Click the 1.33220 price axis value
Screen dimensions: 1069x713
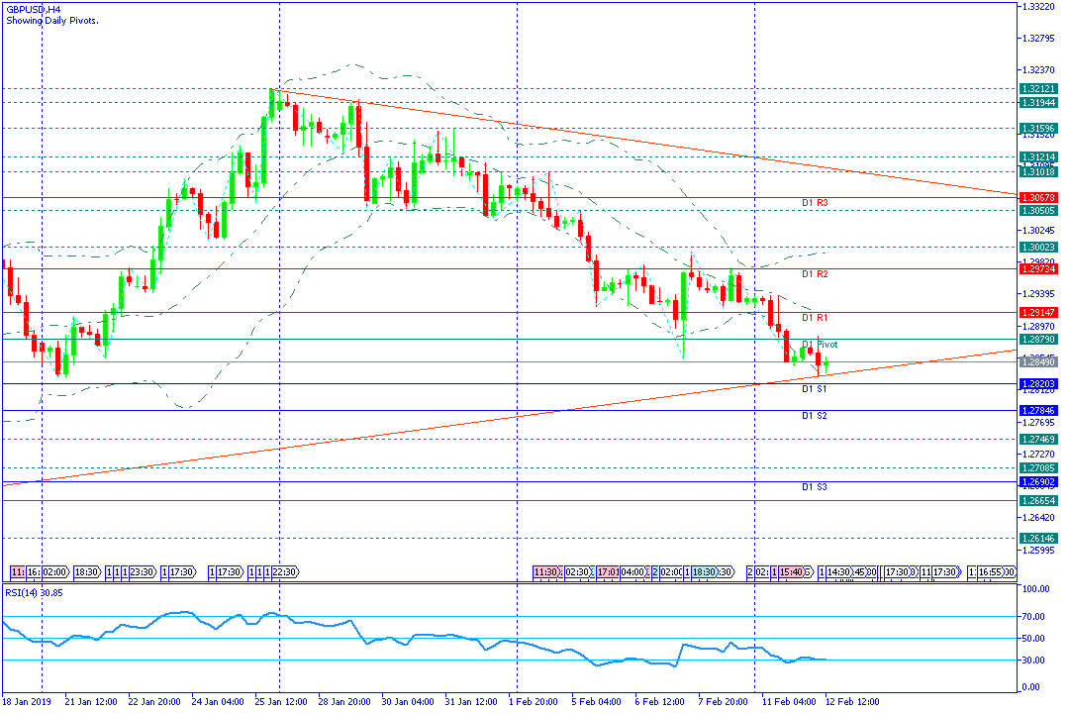click(1039, 6)
